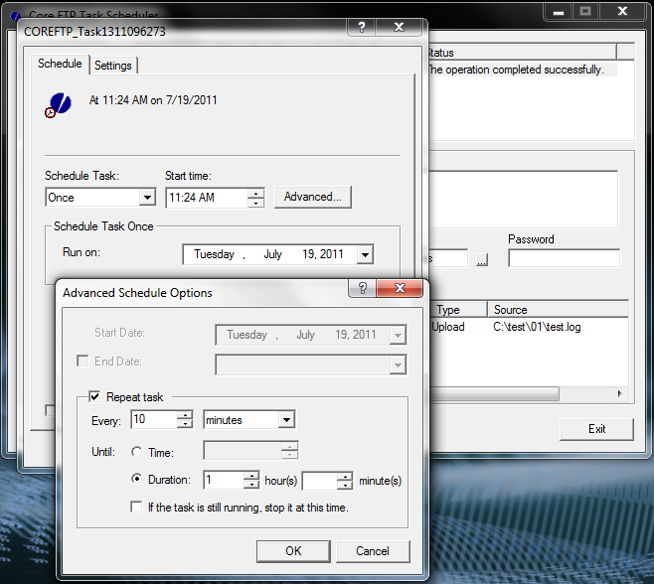Click the browse button next to Password field

(x=482, y=259)
